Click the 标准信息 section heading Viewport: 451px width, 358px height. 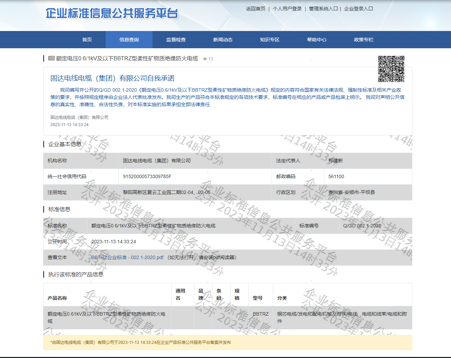tap(59, 209)
